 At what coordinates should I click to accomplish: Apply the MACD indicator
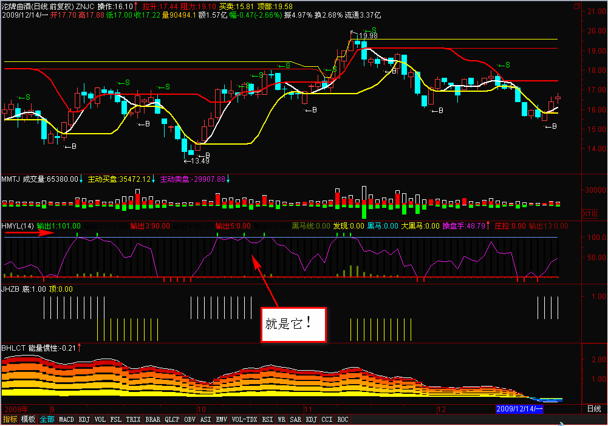click(x=66, y=419)
